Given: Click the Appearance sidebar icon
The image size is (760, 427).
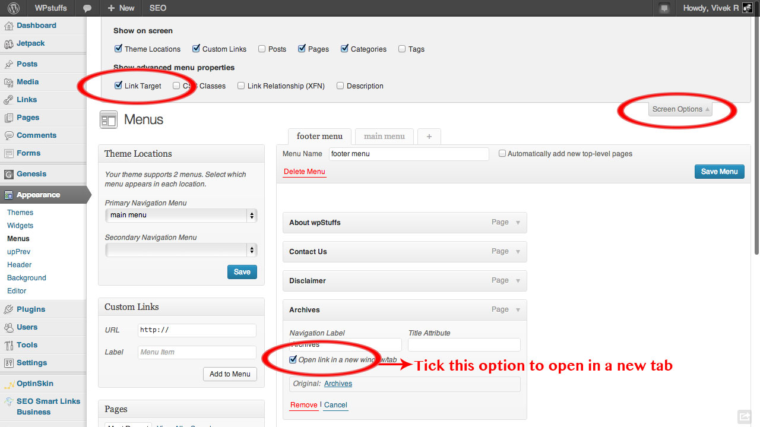Looking at the screenshot, I should tap(8, 195).
